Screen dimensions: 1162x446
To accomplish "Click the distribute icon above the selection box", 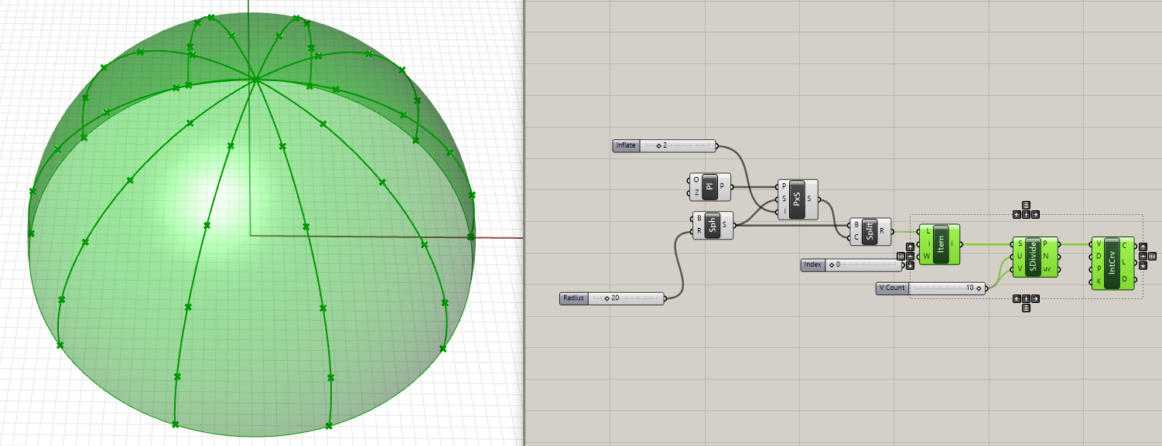I will [x=1026, y=205].
